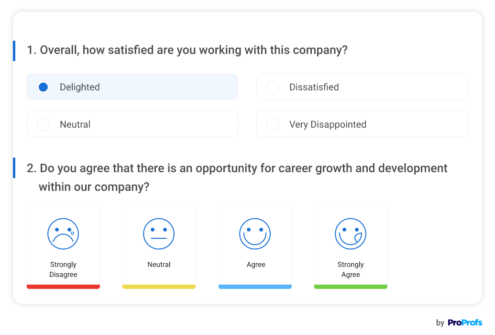This screenshot has width=495, height=335.
Task: Click the ProProfs logo link
Action: [465, 323]
